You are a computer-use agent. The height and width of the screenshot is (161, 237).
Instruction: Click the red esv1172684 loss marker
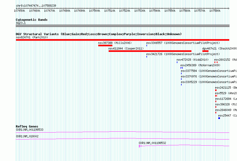(x=216, y=101)
